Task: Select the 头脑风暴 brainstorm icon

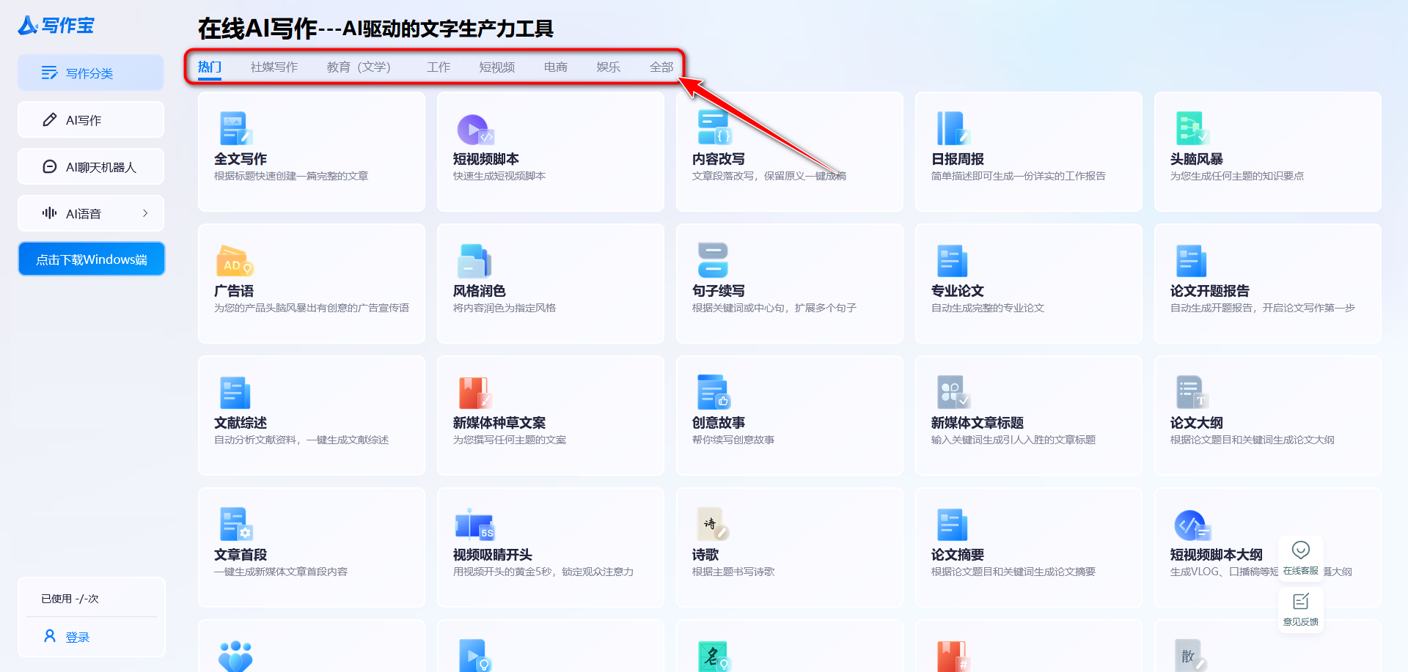Action: (1192, 130)
